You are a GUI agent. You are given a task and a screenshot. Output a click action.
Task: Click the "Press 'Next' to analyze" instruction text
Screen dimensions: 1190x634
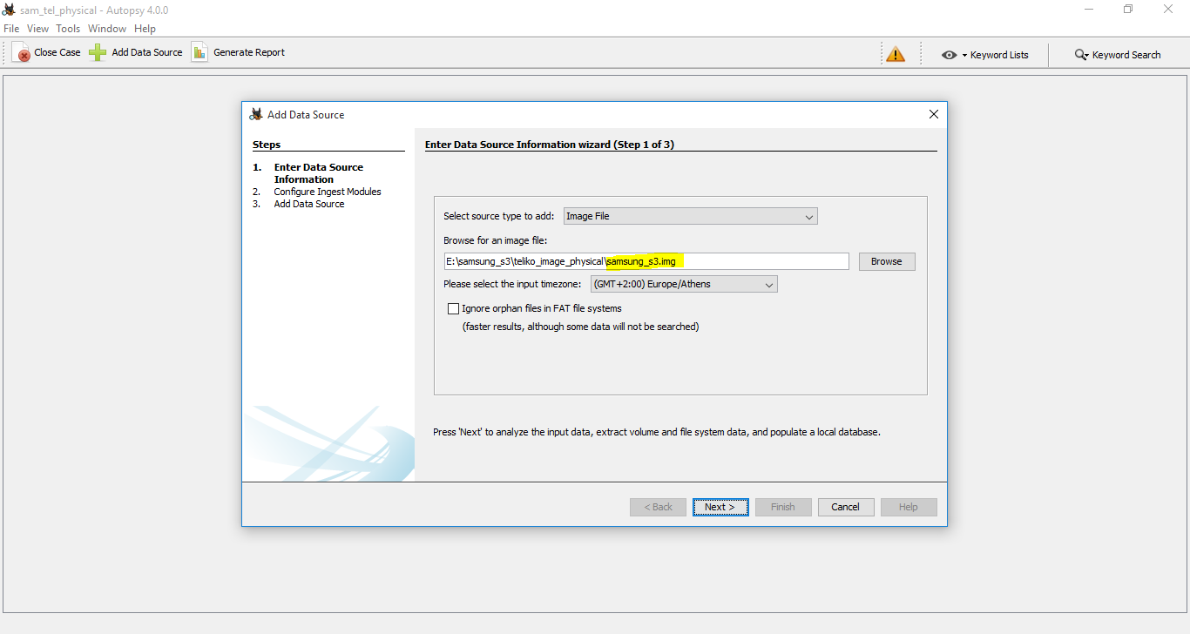click(657, 432)
